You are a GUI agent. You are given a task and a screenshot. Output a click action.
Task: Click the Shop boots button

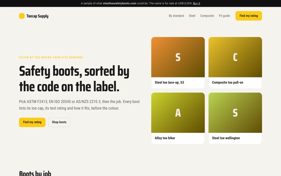click(x=59, y=122)
